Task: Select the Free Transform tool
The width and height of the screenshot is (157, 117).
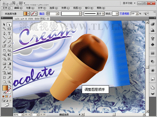Action: click(9, 55)
